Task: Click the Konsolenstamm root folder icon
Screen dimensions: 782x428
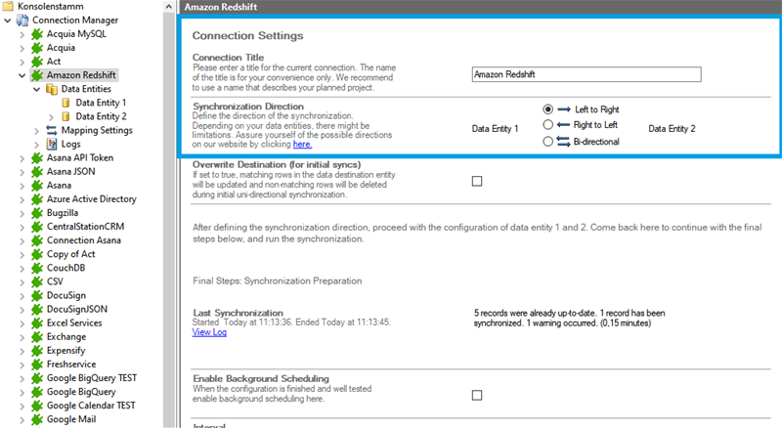Action: (x=9, y=6)
